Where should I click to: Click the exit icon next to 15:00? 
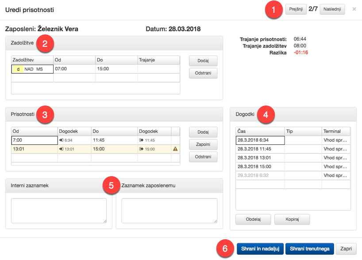tap(142, 149)
